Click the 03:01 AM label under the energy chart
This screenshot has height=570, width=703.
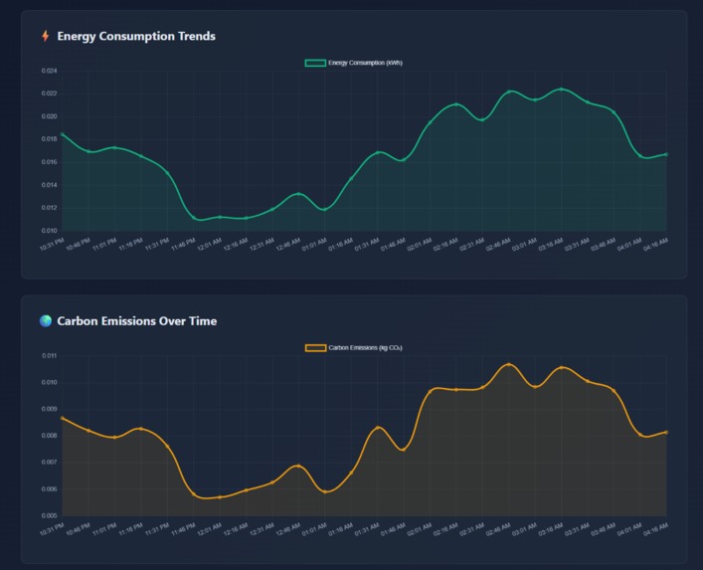point(525,245)
